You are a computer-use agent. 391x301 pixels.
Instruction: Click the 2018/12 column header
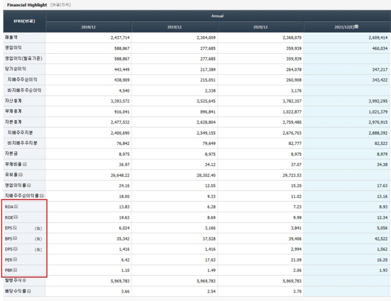(x=88, y=27)
